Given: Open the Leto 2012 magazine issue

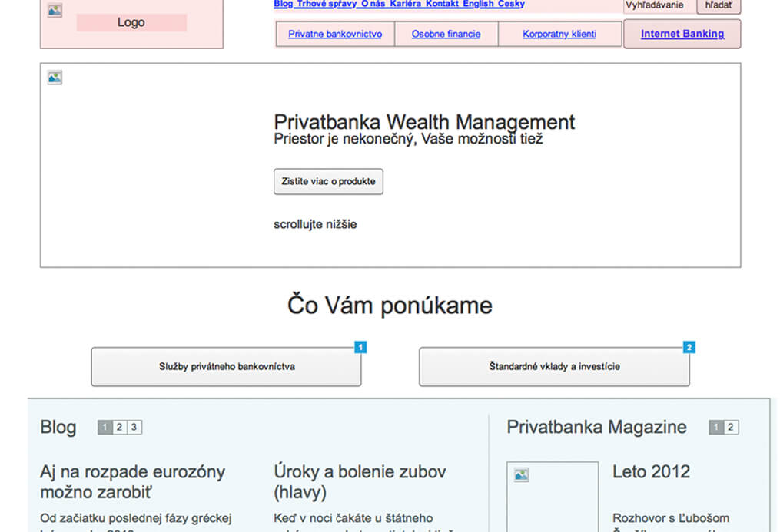Looking at the screenshot, I should (x=651, y=471).
